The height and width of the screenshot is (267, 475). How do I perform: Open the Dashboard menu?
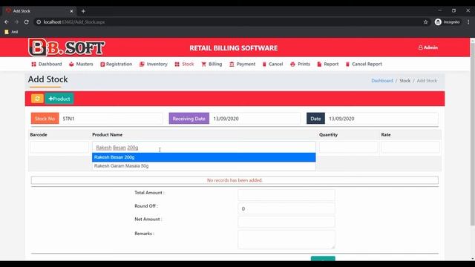click(47, 65)
